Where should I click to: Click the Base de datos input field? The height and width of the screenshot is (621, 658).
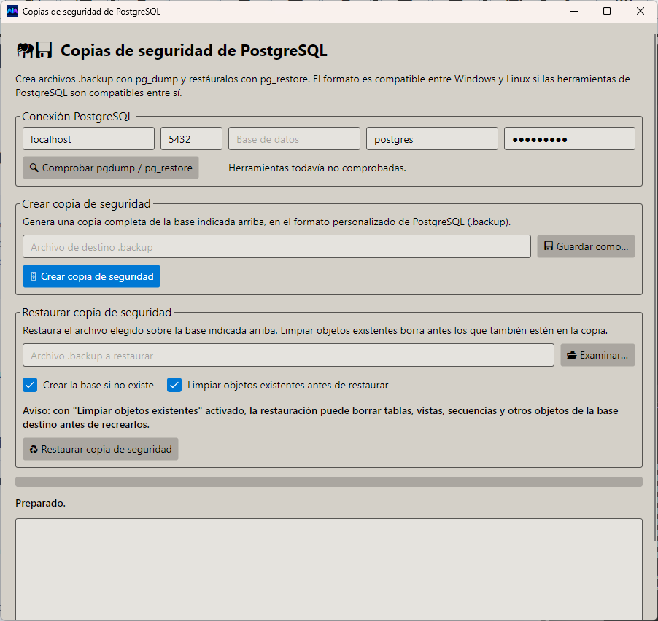pos(294,138)
